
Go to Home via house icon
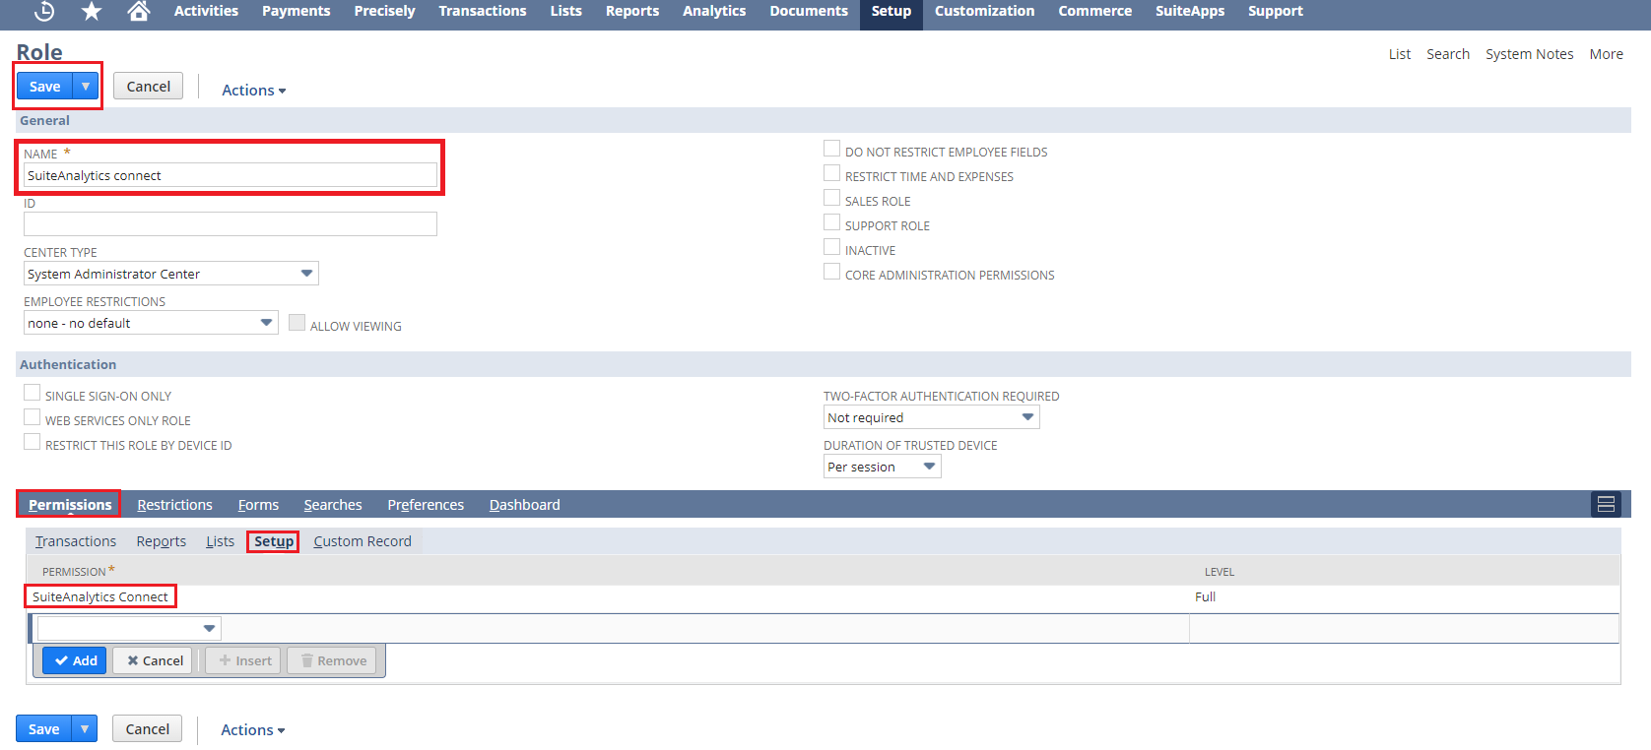139,11
